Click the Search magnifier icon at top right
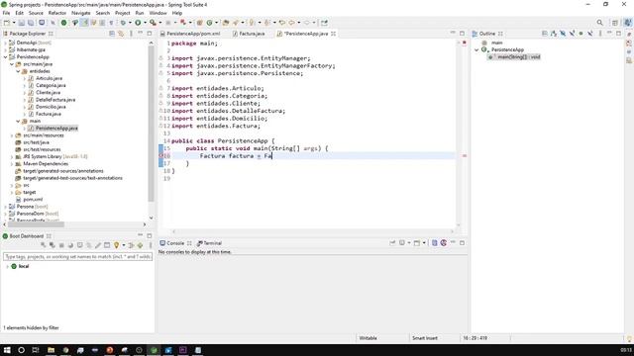 tap(600, 23)
